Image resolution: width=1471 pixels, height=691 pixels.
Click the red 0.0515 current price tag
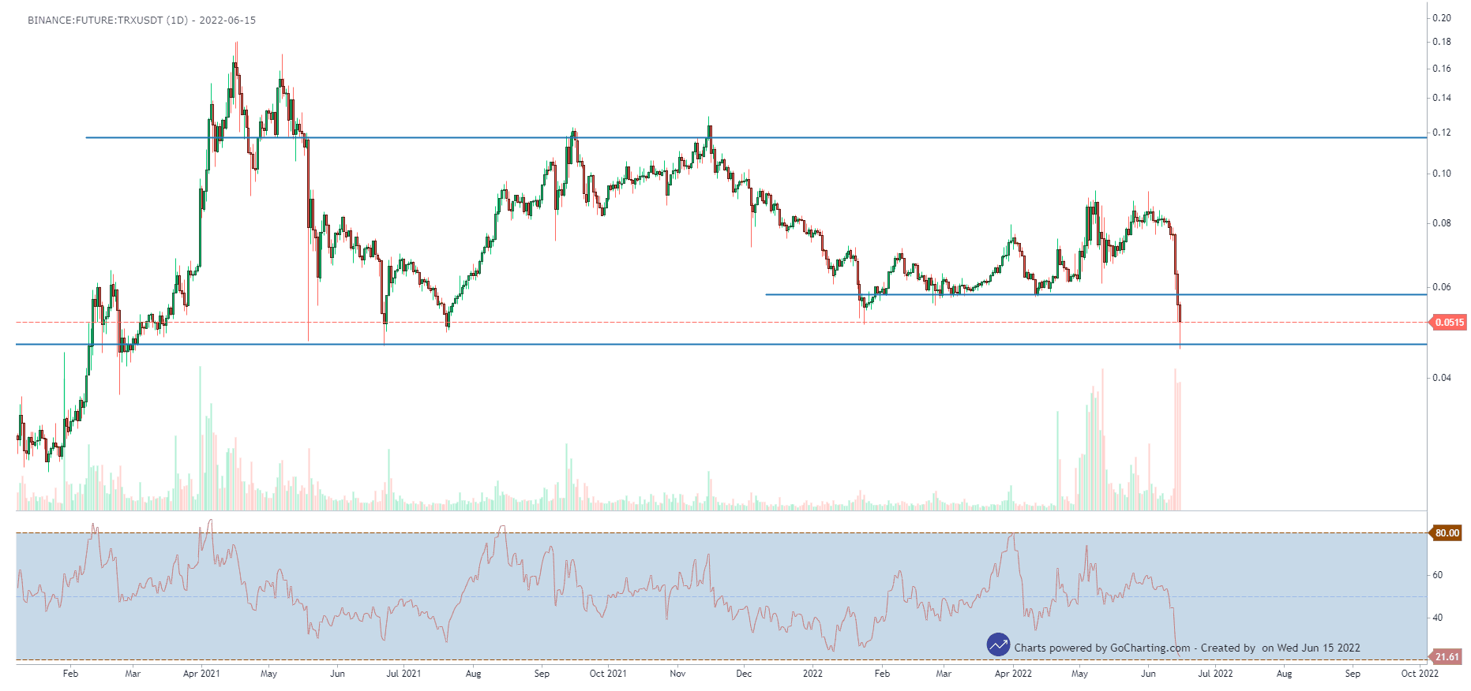[1449, 322]
